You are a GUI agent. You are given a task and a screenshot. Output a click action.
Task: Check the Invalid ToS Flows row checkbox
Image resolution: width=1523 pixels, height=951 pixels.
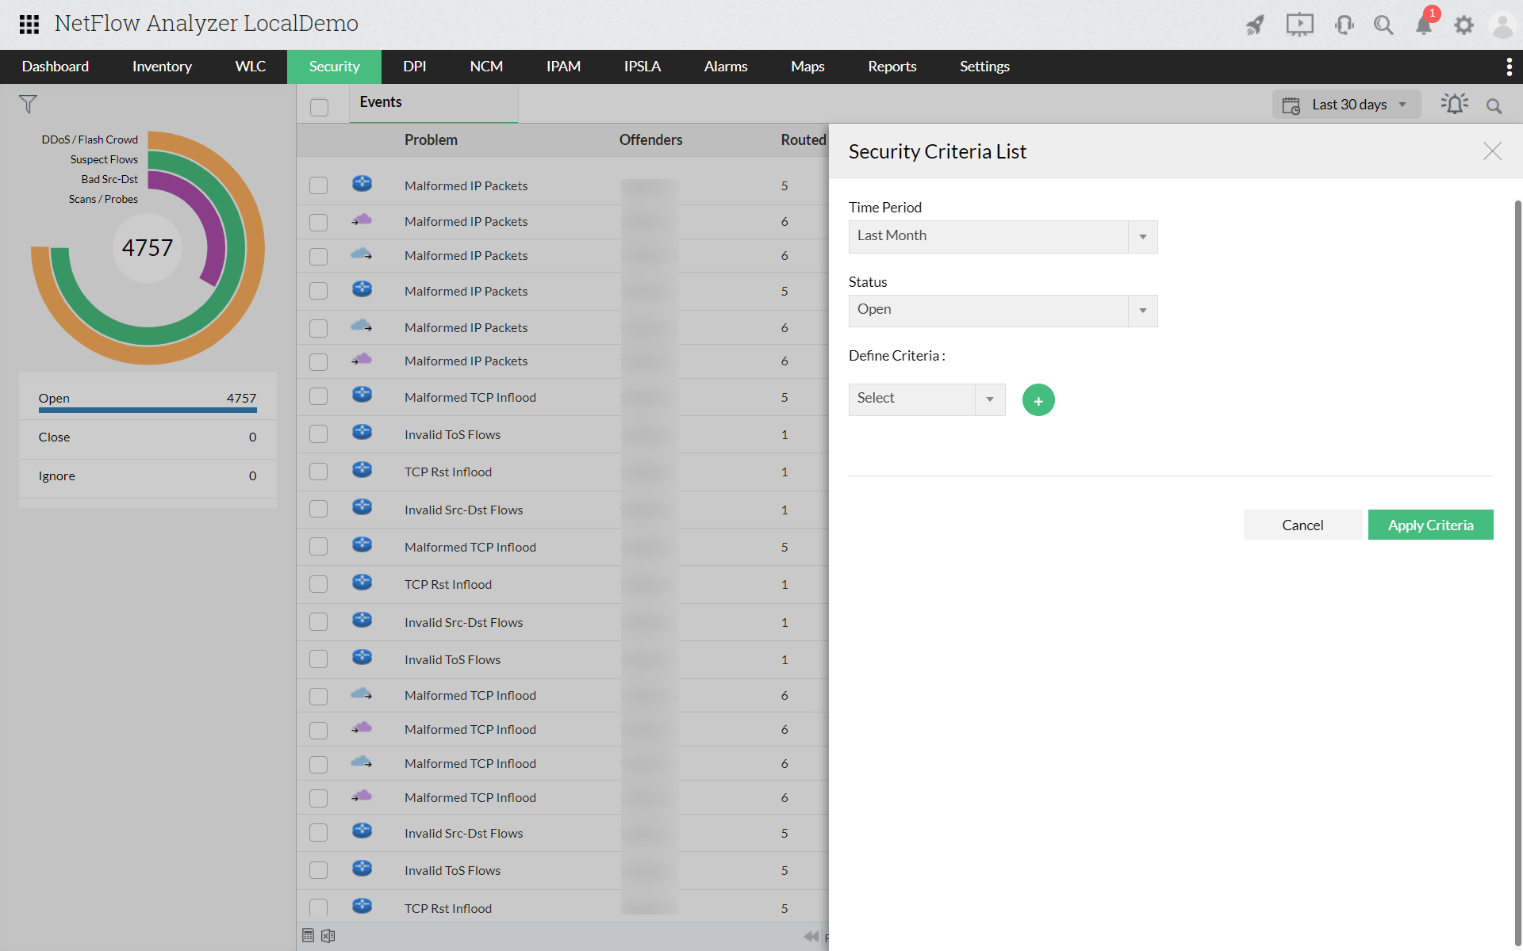click(x=318, y=434)
